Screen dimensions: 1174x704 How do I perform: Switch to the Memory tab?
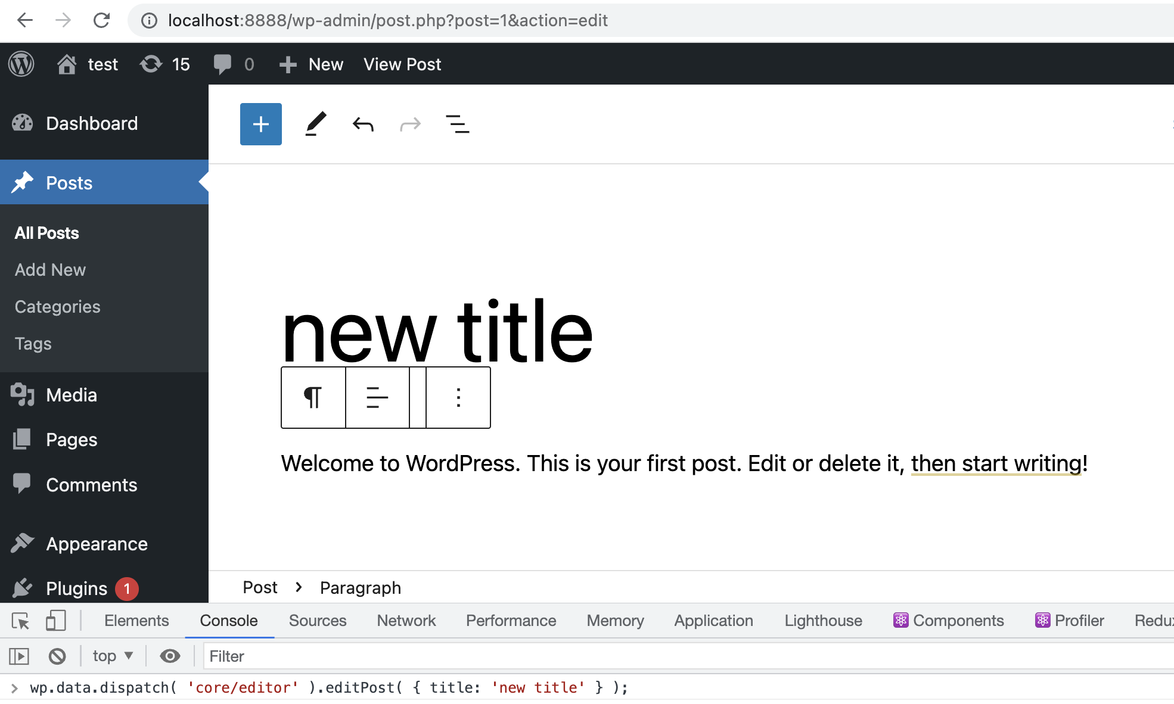coord(615,621)
